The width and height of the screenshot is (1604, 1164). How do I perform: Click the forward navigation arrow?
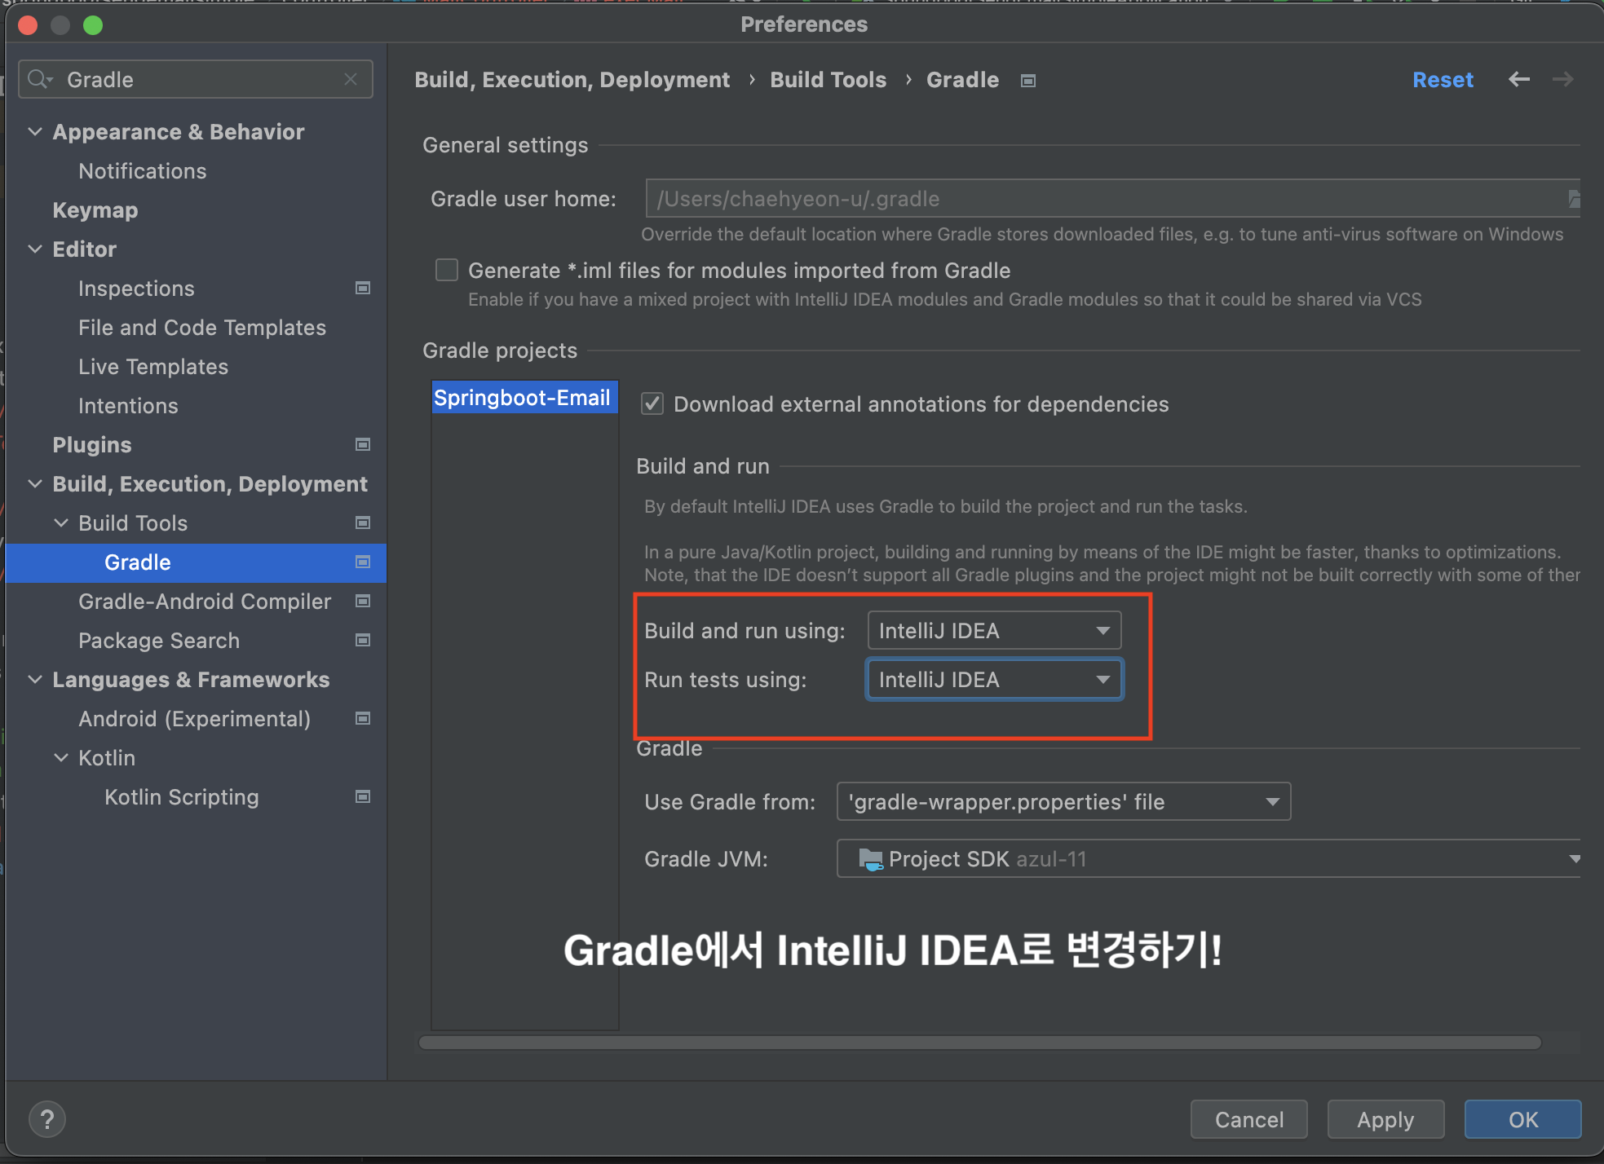(1562, 79)
